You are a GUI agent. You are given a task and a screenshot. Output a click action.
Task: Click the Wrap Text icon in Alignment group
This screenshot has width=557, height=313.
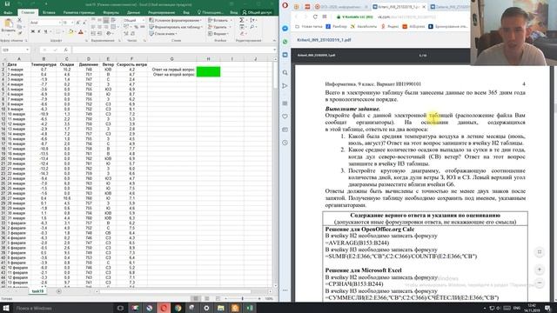114,20
